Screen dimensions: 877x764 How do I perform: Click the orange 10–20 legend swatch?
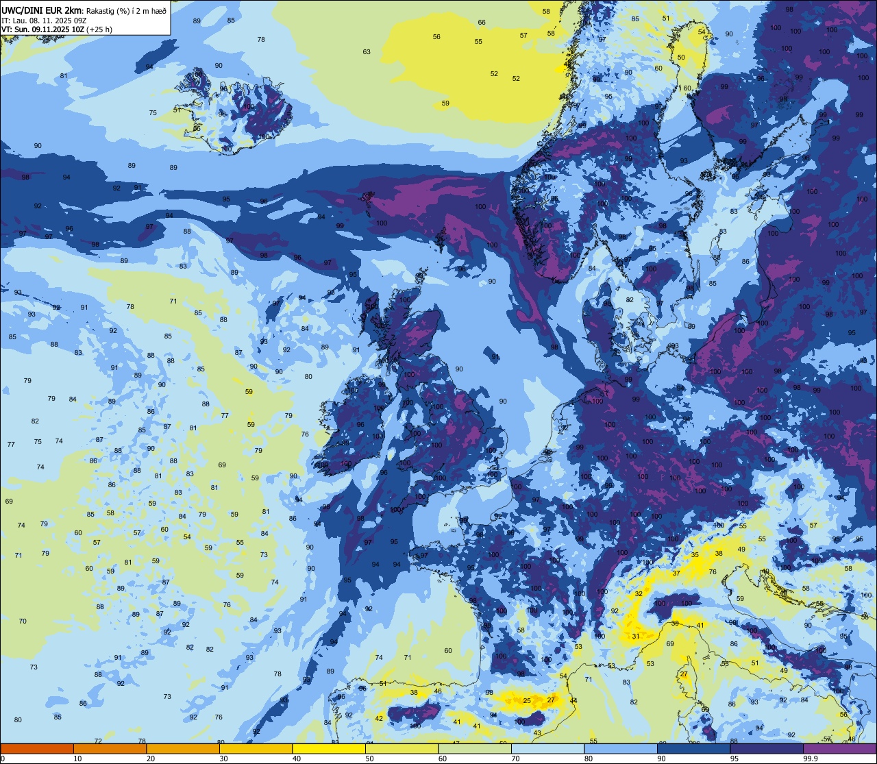[x=110, y=748]
